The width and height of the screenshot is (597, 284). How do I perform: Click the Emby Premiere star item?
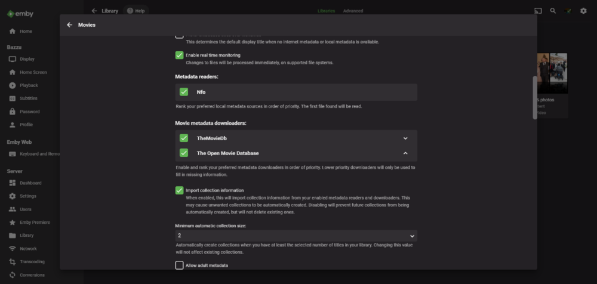point(35,223)
